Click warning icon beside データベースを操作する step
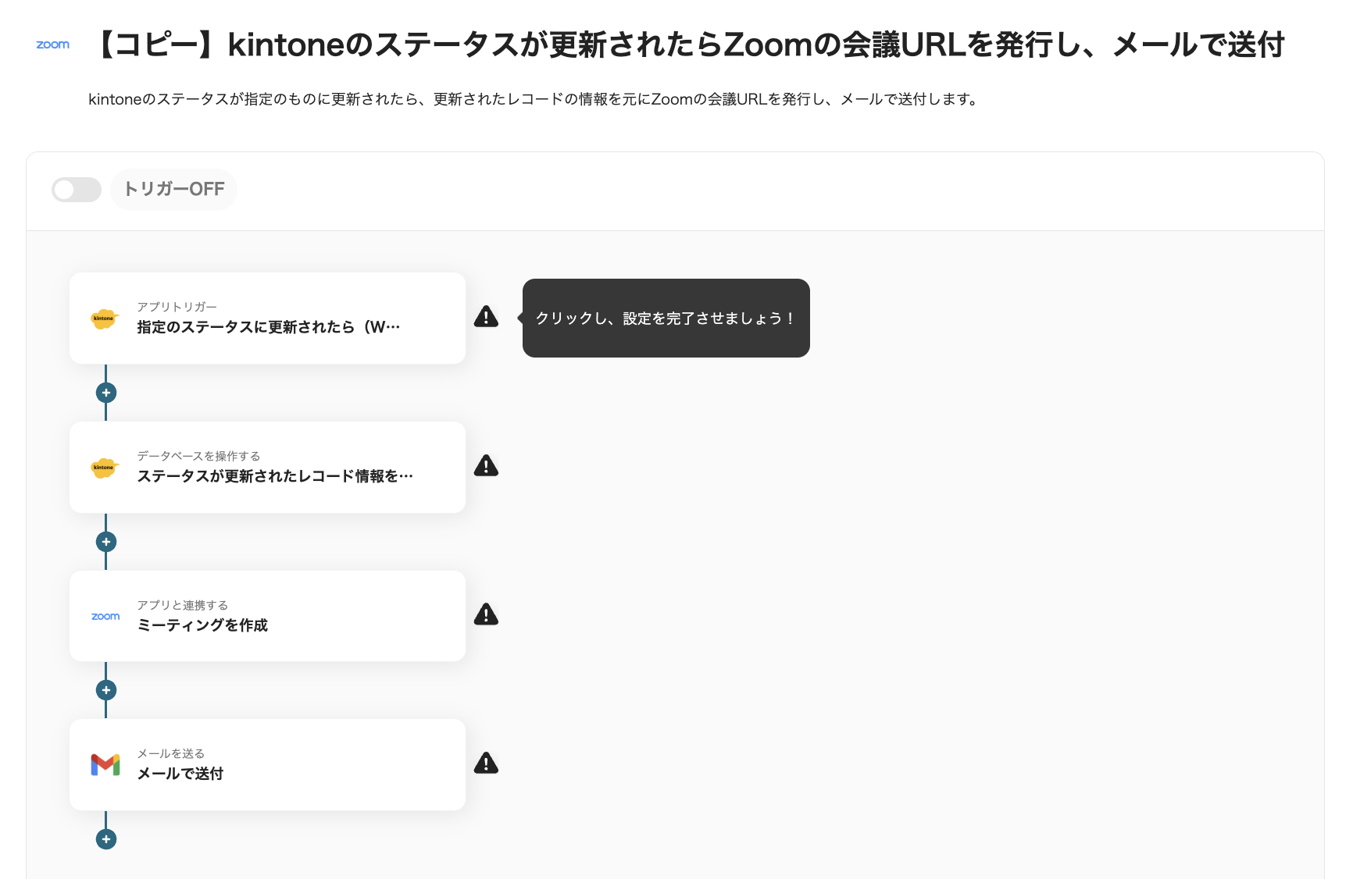The height and width of the screenshot is (879, 1353). tap(486, 466)
